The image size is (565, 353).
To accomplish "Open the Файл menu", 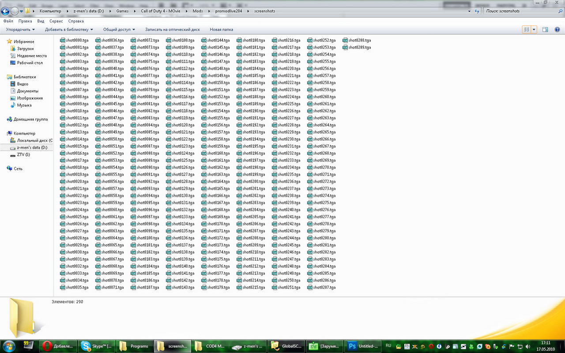I will tap(8, 21).
